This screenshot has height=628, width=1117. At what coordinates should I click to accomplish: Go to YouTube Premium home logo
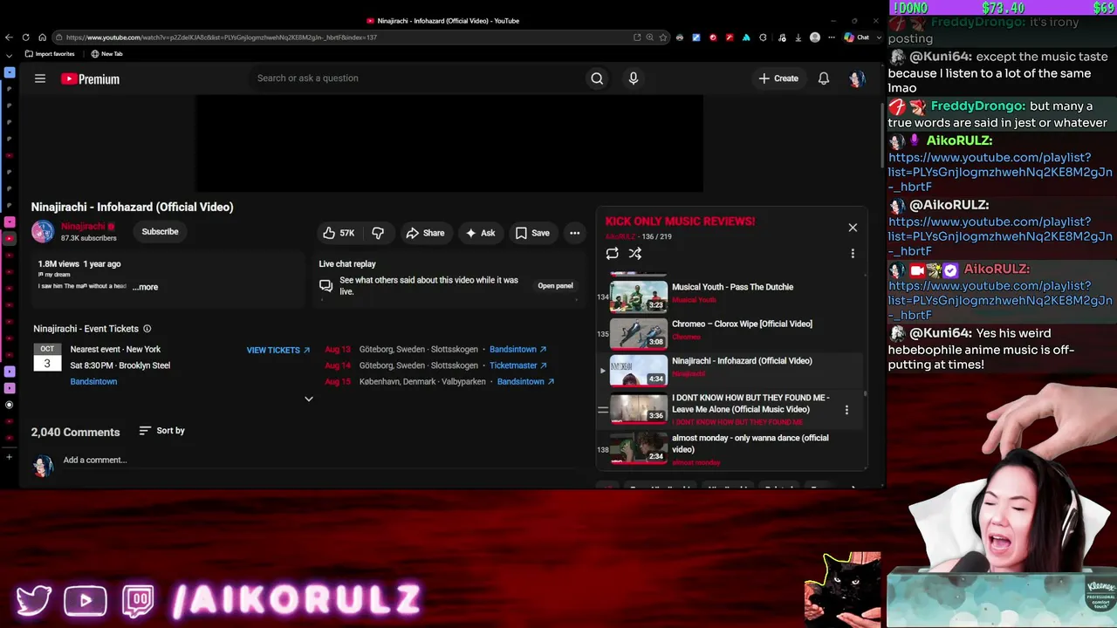click(x=90, y=78)
